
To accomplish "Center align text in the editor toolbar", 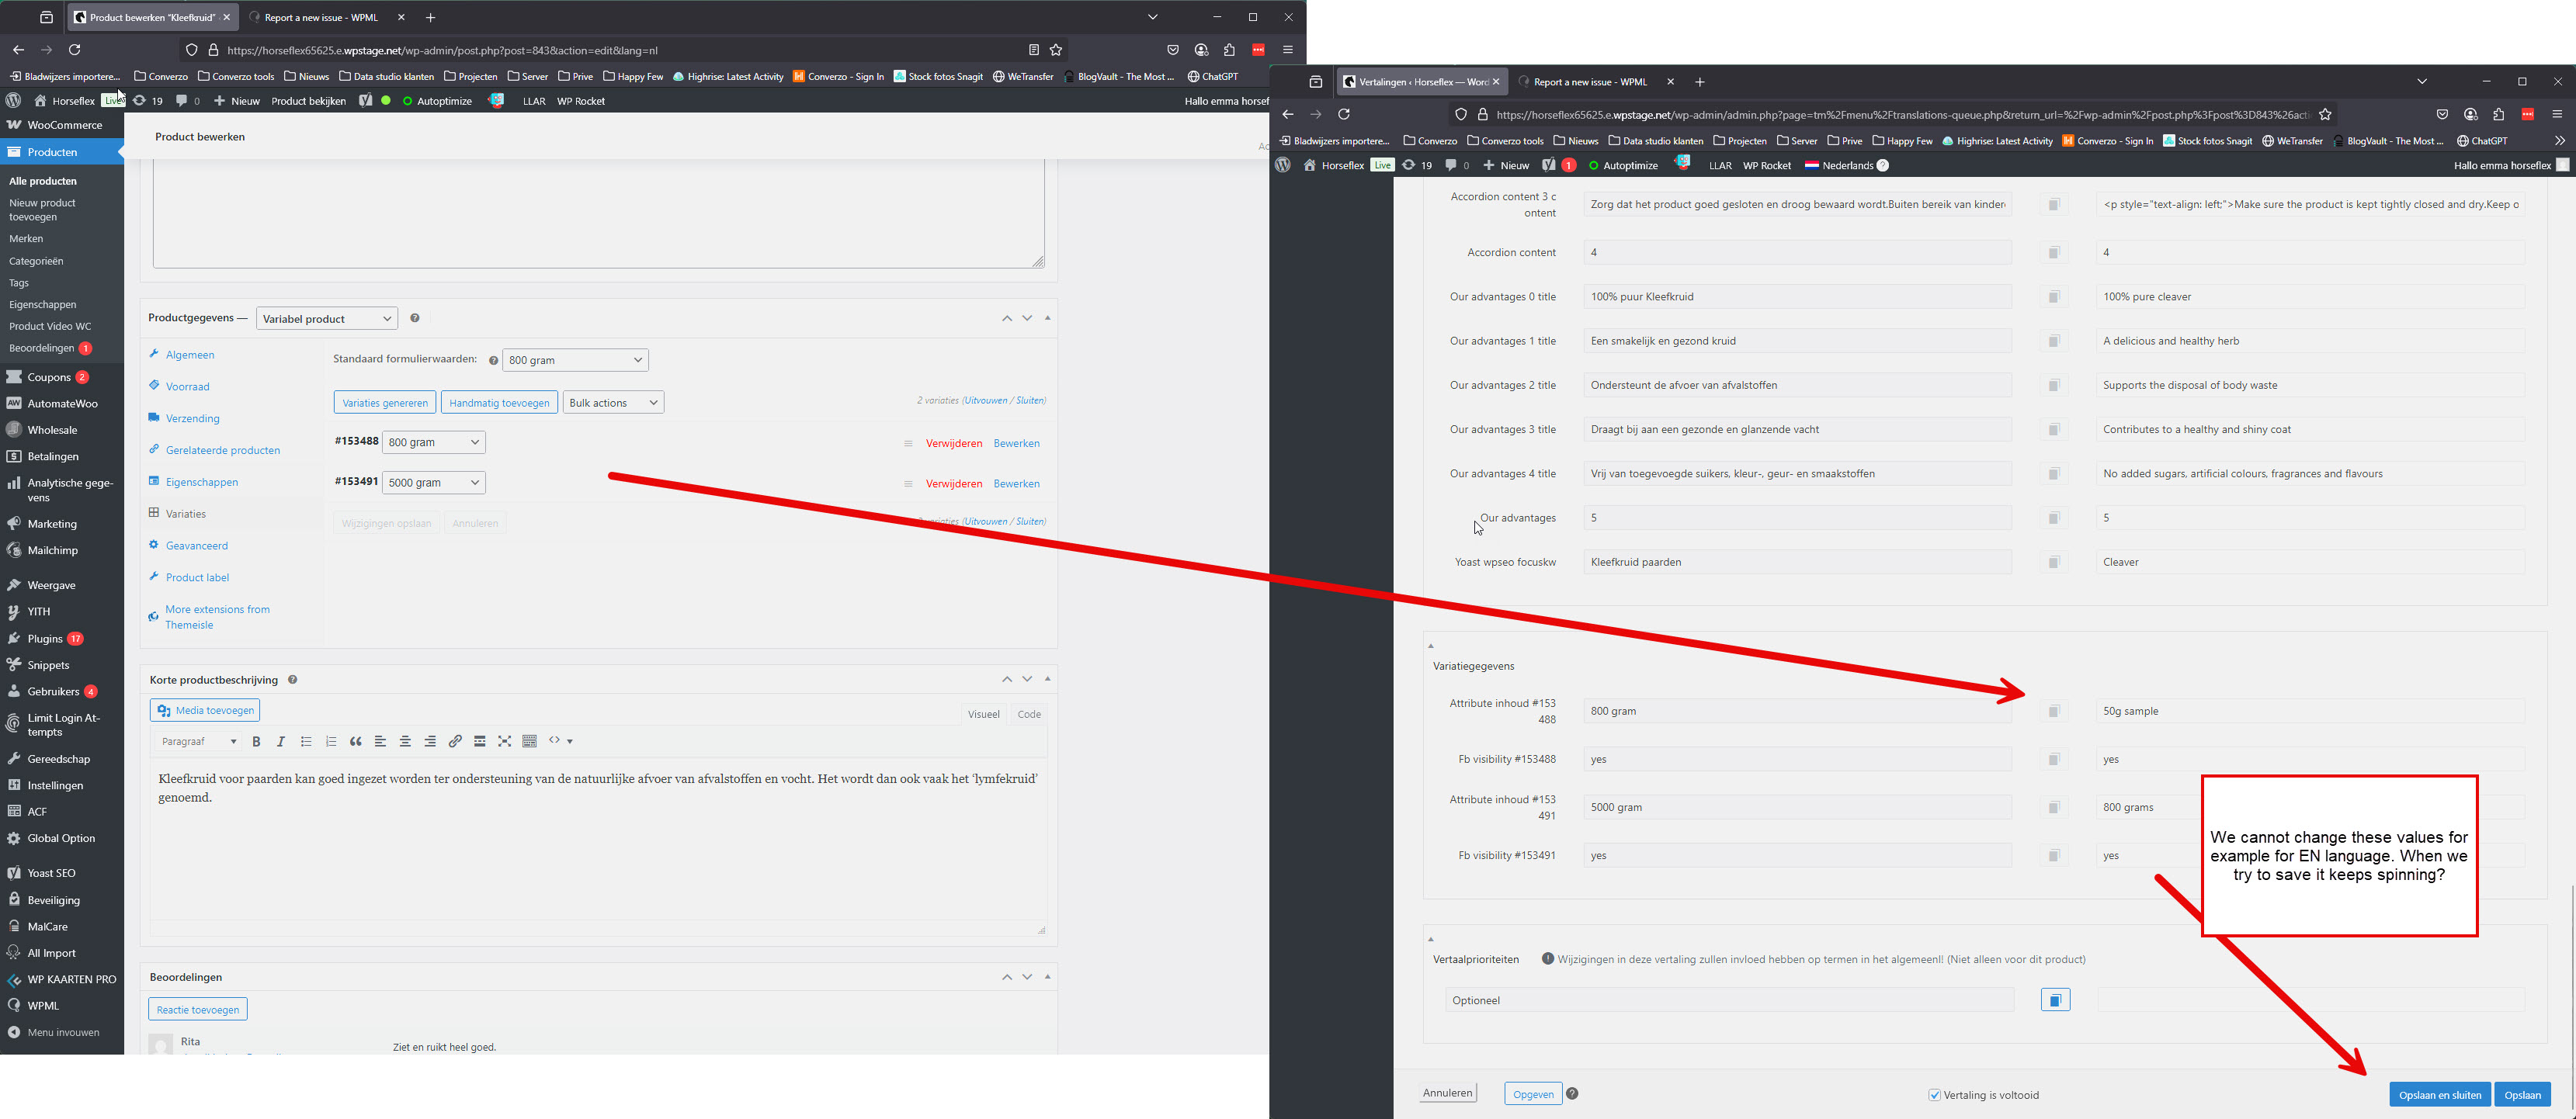I will (x=405, y=741).
